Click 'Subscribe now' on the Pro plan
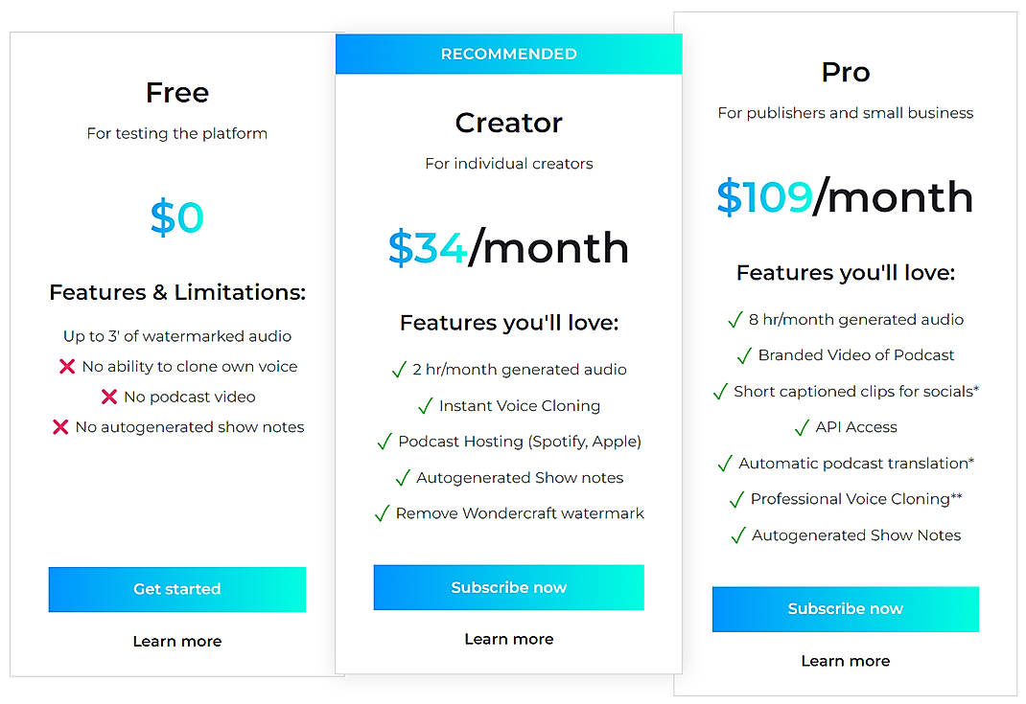Image resolution: width=1026 pixels, height=704 pixels. coord(845,608)
